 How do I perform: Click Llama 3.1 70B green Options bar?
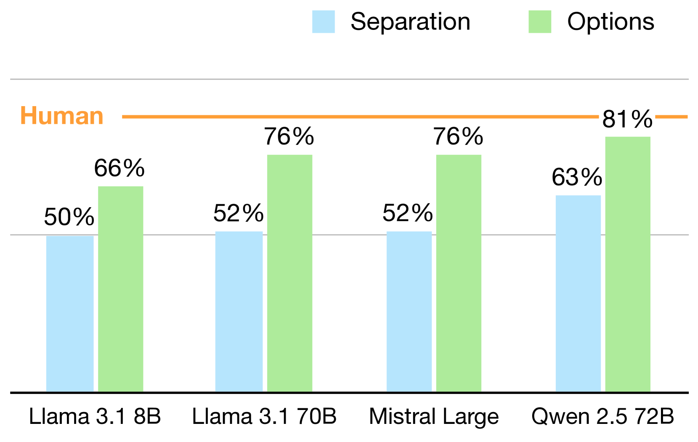pos(290,274)
